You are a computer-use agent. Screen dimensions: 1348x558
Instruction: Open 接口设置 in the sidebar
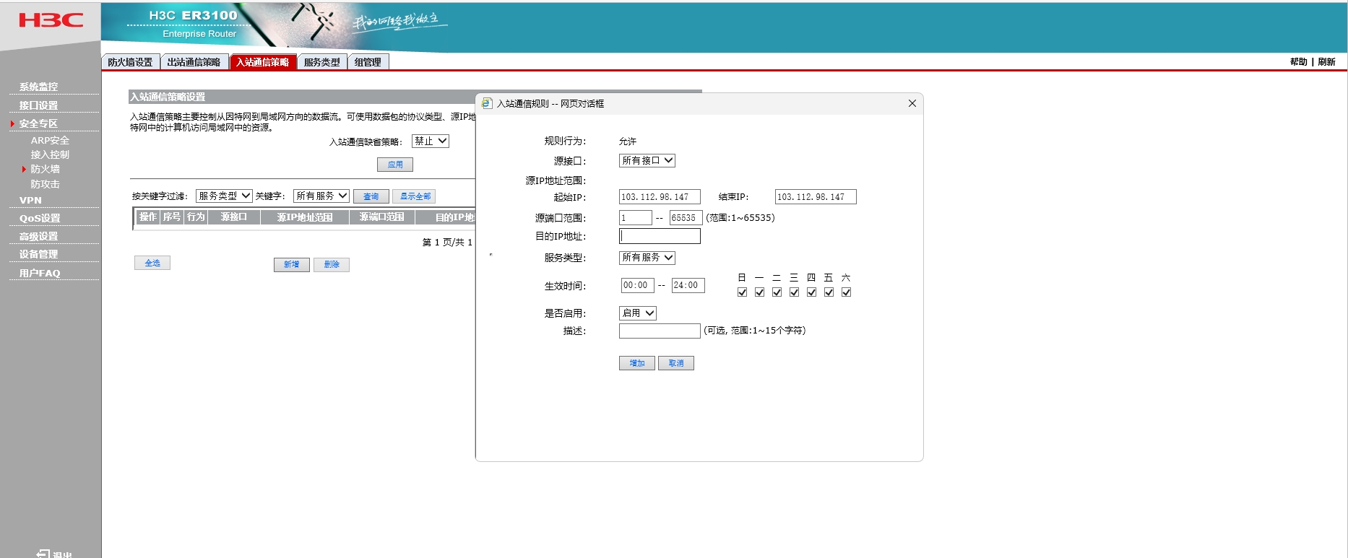(x=38, y=105)
